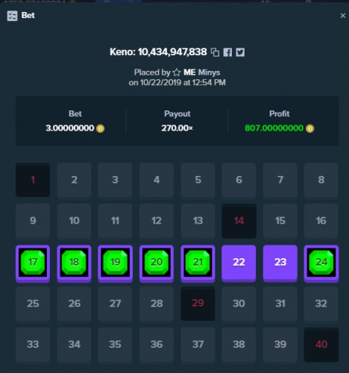Viewport: 349px width, 373px height.
Task: Click purple tile number 23
Action: coord(280,263)
